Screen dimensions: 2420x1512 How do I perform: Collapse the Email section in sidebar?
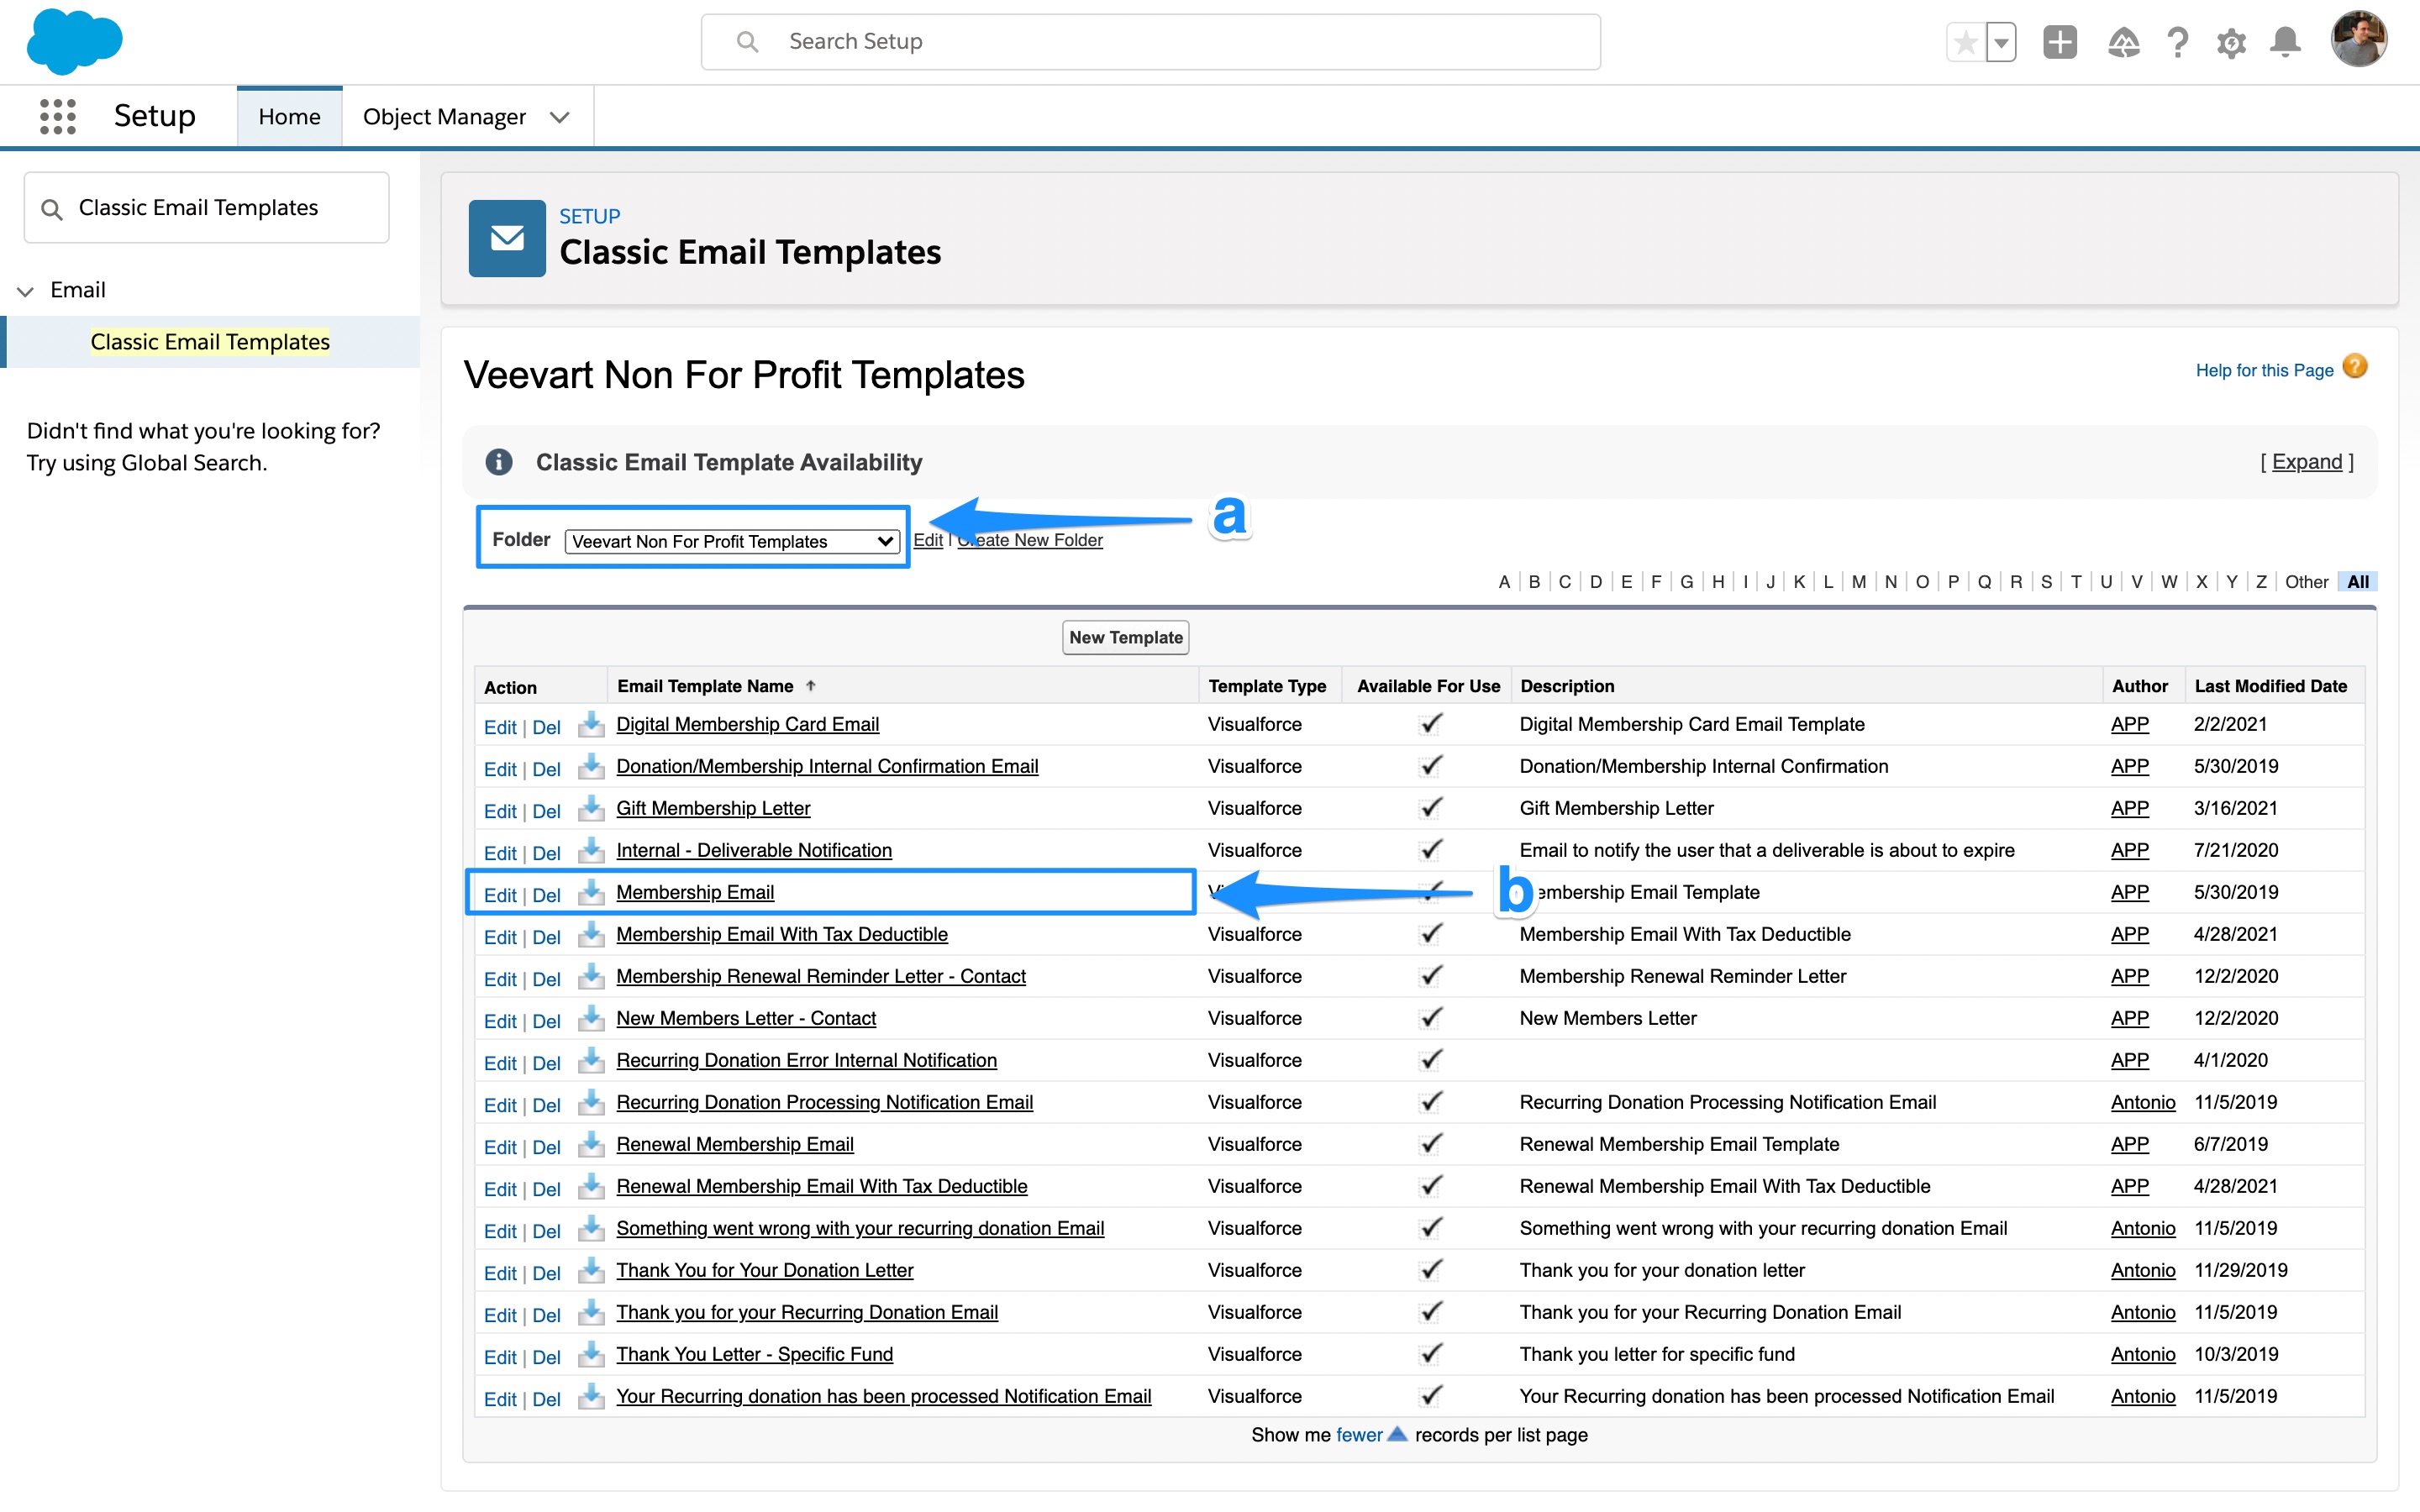(24, 290)
